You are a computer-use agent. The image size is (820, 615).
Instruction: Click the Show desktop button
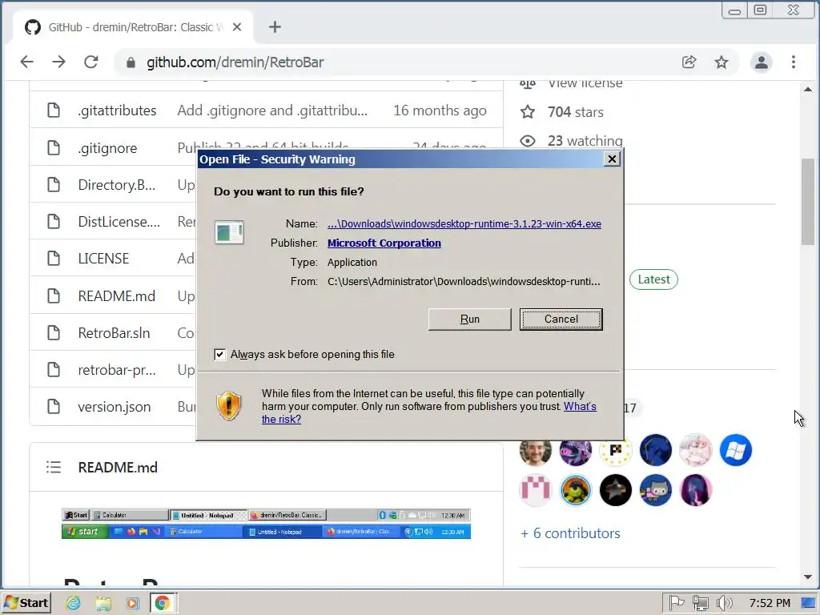point(809,603)
